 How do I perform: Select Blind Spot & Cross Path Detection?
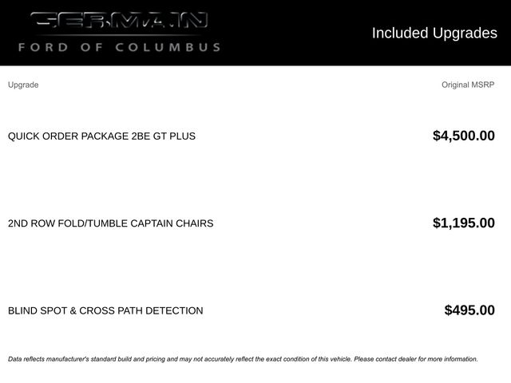click(105, 310)
